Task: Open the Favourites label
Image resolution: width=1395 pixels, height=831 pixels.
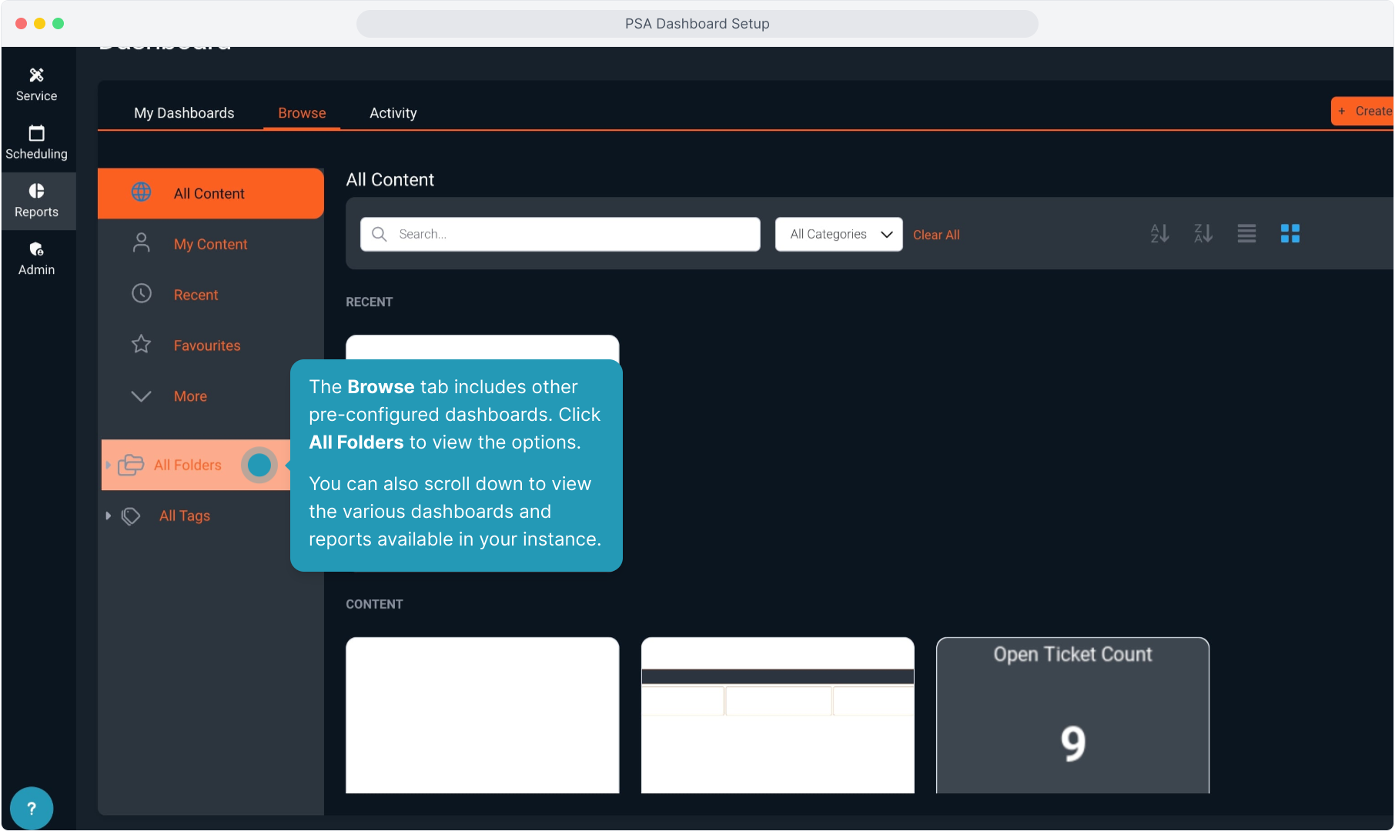Action: pos(207,345)
